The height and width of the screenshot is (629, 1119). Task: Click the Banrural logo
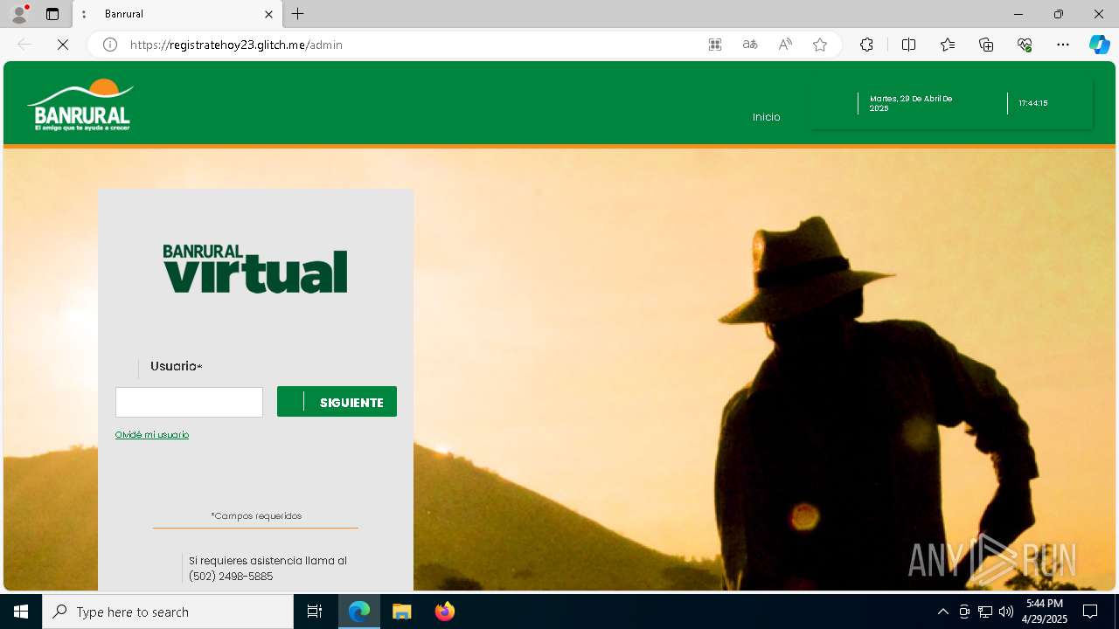[80, 105]
